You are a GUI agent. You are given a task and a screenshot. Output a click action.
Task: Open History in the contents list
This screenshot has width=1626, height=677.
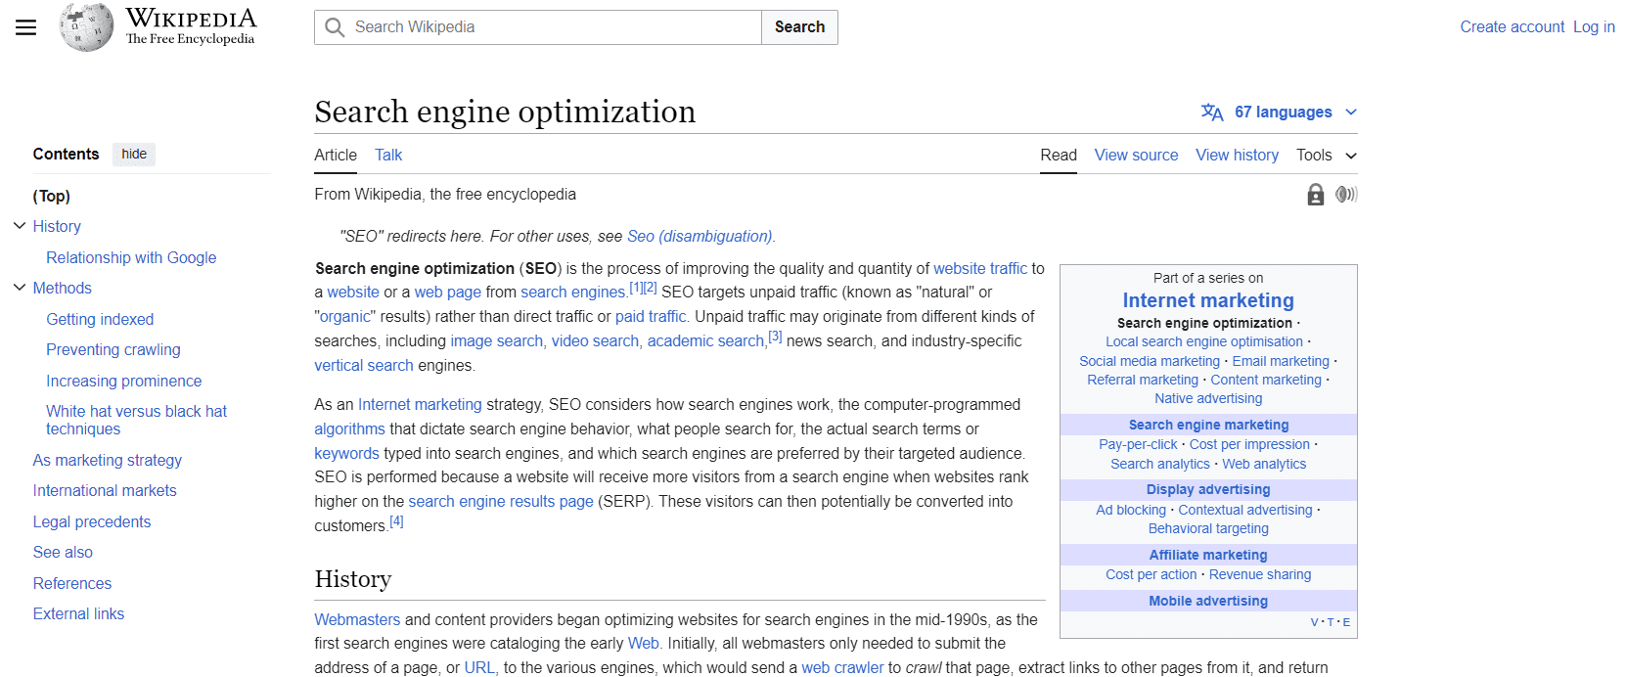[57, 226]
